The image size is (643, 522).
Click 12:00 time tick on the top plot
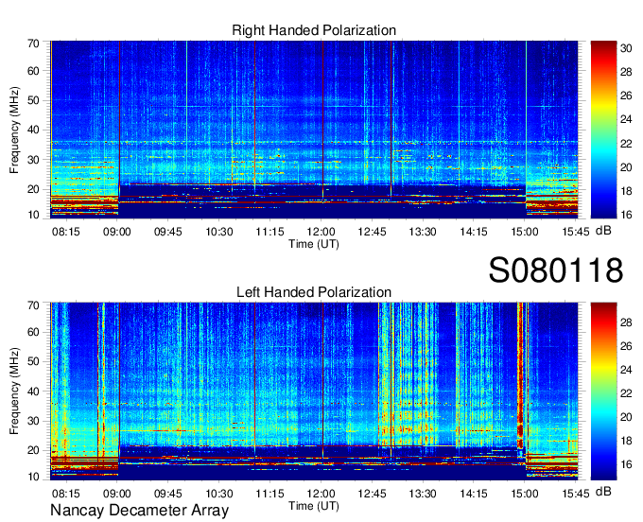pos(321,232)
